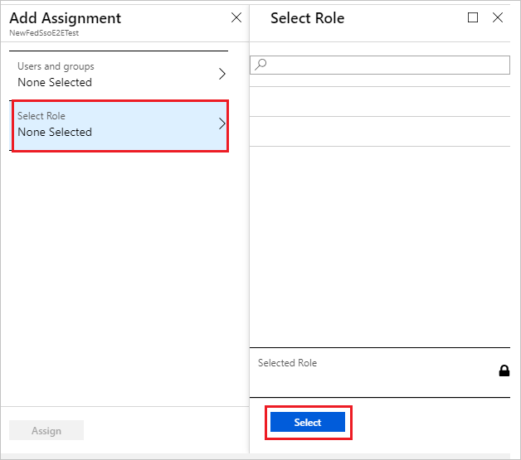Select the second empty role list row

[x=380, y=131]
